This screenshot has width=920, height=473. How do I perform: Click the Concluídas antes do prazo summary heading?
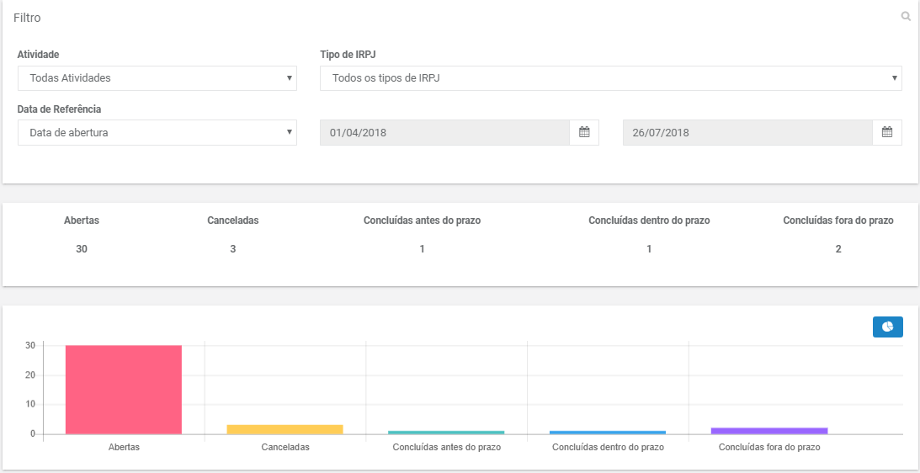coord(422,221)
